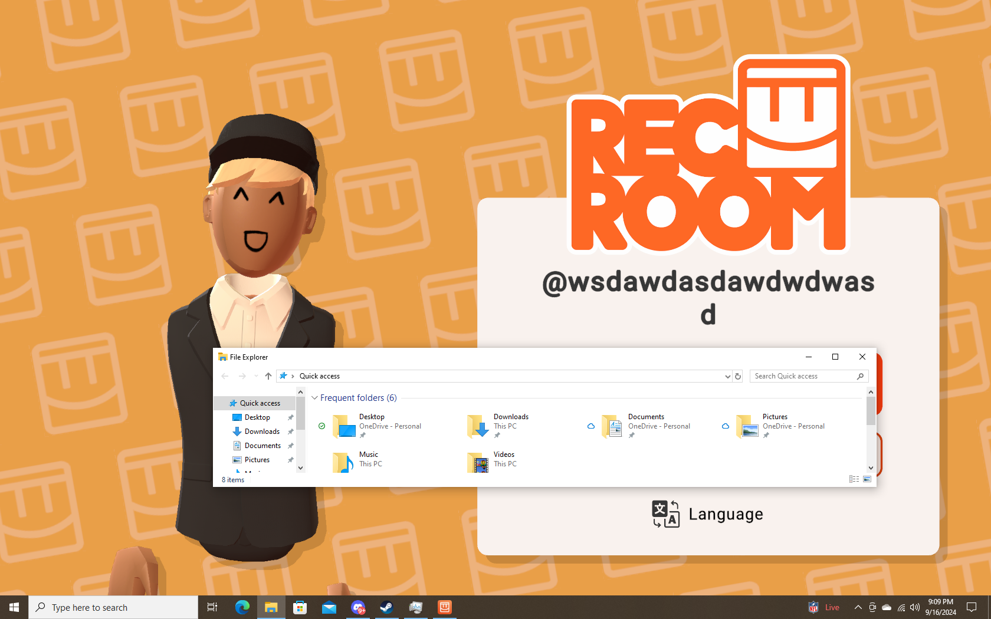The height and width of the screenshot is (619, 991).
Task: Switch to File Explorer on the taskbar
Action: pyautogui.click(x=271, y=607)
